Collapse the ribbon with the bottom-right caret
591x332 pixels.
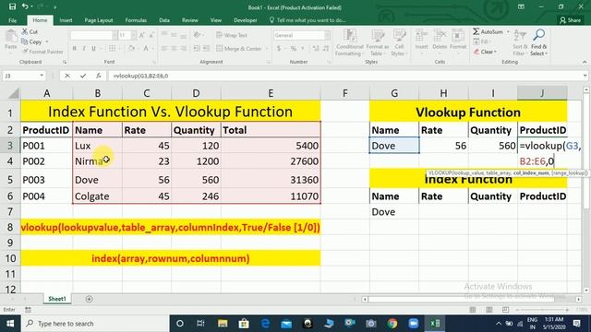585,62
